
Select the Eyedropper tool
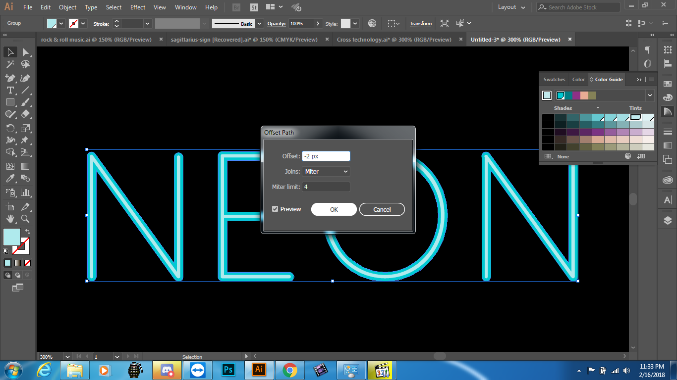pos(10,179)
